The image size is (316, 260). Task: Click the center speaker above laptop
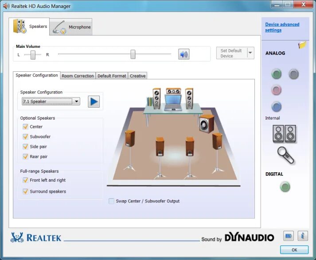(173, 91)
